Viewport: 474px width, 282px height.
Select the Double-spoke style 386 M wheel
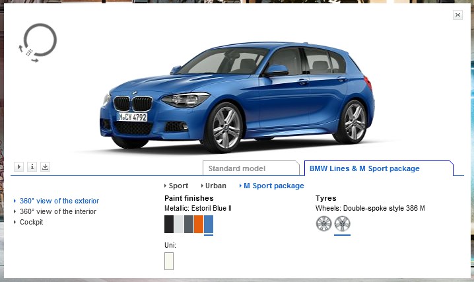342,224
